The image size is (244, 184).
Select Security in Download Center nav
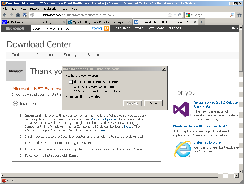(x=70, y=55)
